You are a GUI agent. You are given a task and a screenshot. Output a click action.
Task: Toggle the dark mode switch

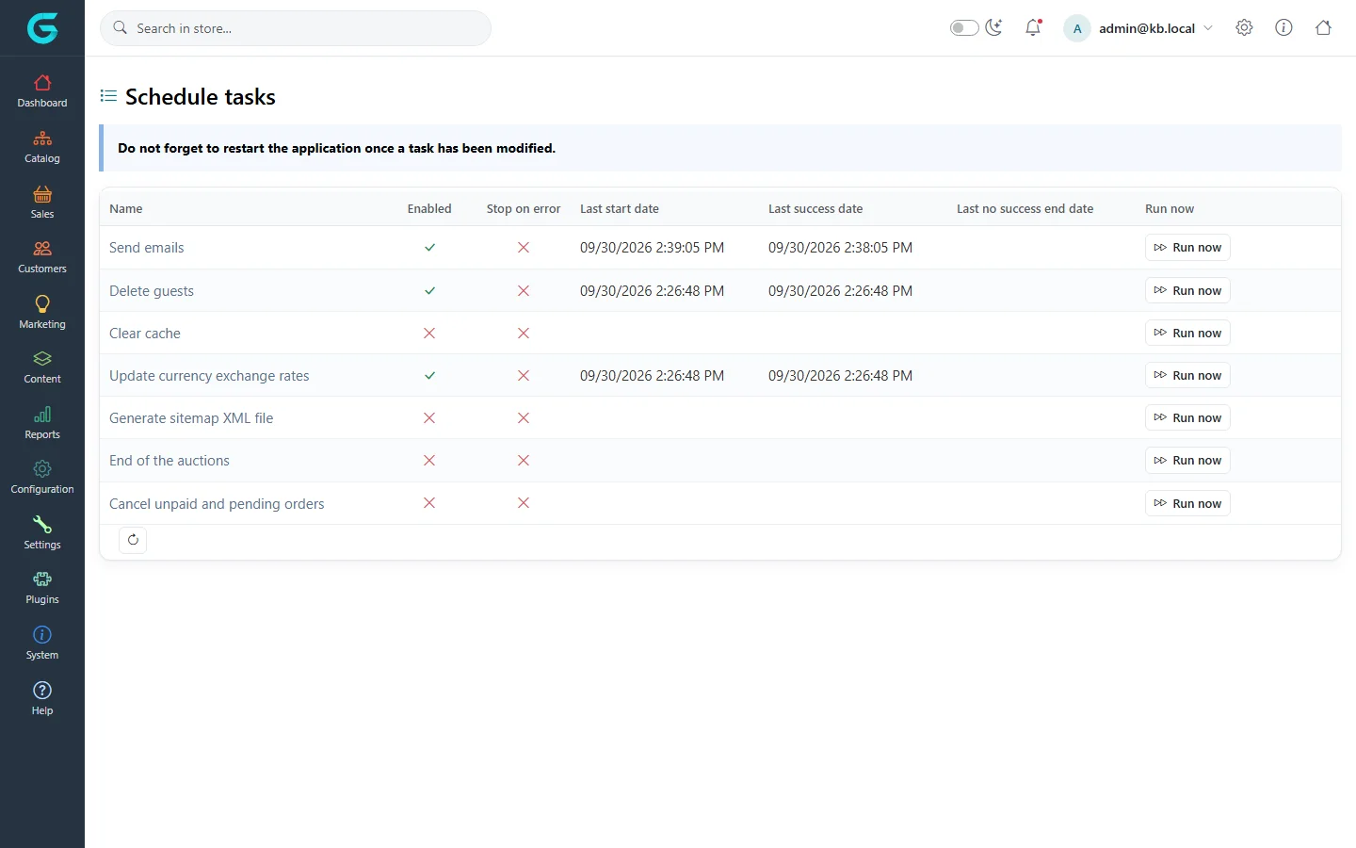pos(964,28)
